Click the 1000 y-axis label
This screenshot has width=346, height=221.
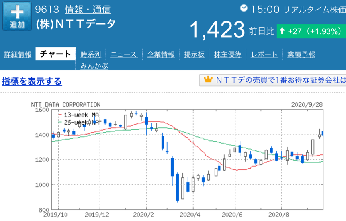pyautogui.click(x=42, y=185)
